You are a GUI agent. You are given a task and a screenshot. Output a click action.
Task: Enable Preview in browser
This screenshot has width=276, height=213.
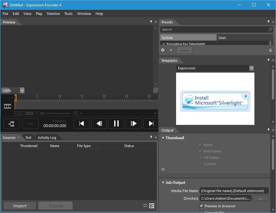pyautogui.click(x=201, y=206)
